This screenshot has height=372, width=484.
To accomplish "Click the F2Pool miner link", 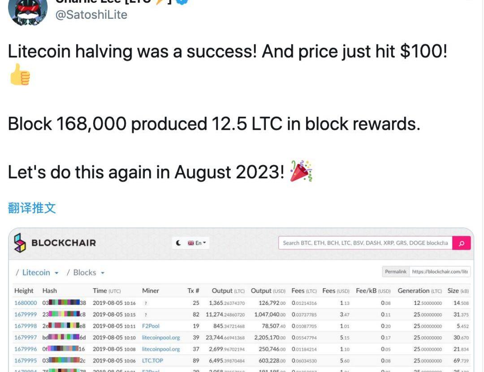I will 151,326.
